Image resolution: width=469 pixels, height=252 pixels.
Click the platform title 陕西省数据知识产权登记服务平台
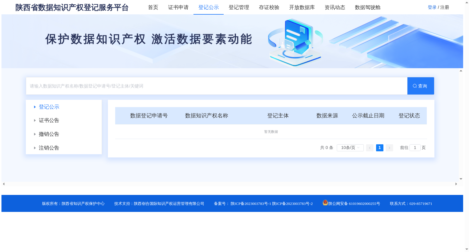pyautogui.click(x=72, y=7)
